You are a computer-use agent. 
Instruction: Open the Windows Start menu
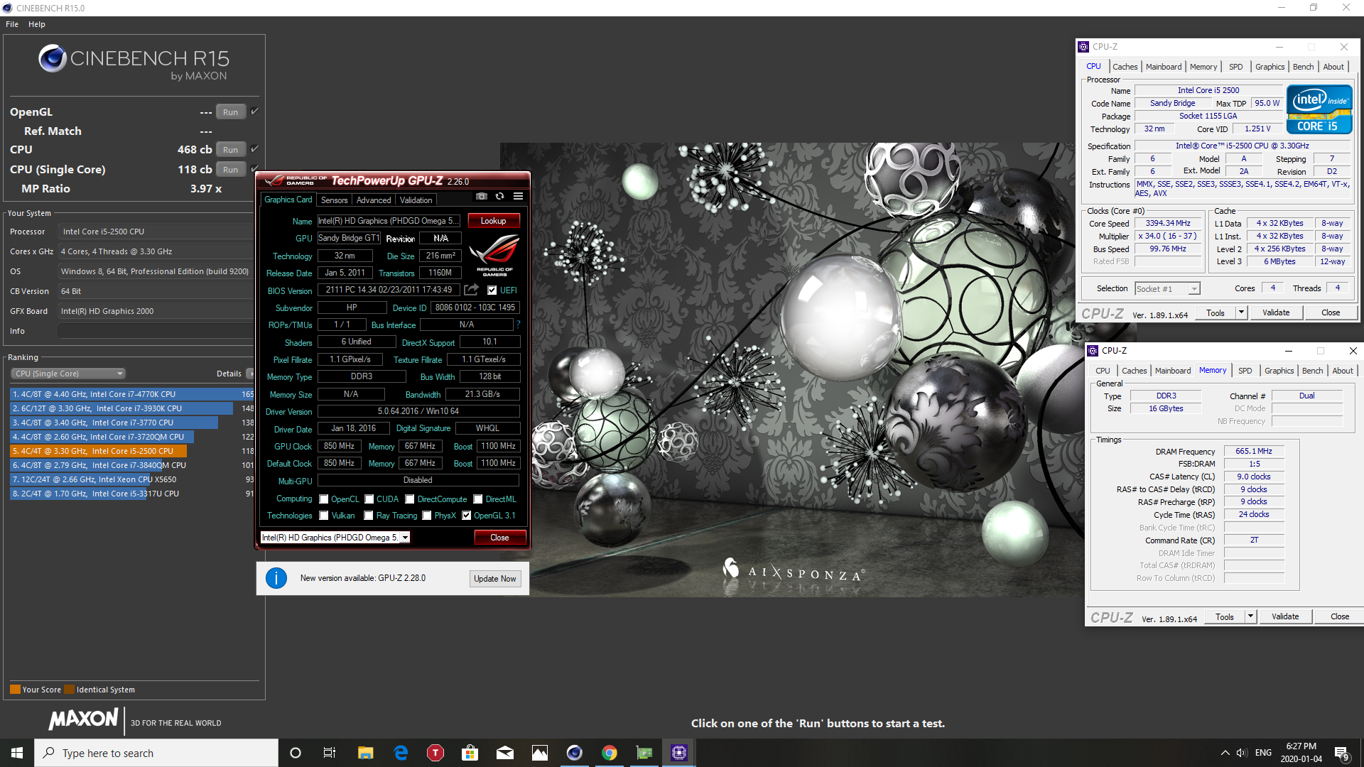17,753
